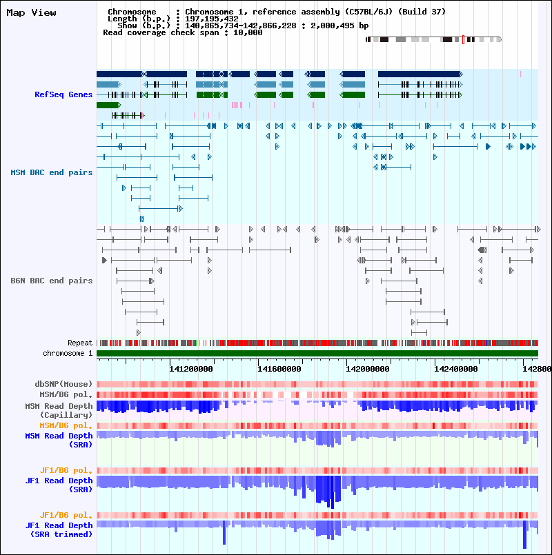
Task: Open the MSM Read Depth (SRA) link
Action: [59, 440]
